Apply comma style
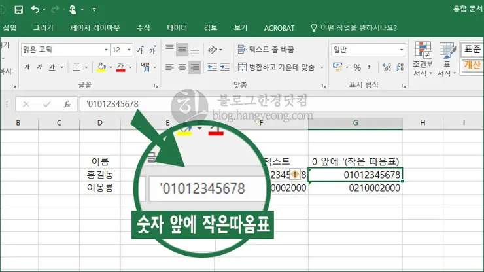 click(369, 67)
